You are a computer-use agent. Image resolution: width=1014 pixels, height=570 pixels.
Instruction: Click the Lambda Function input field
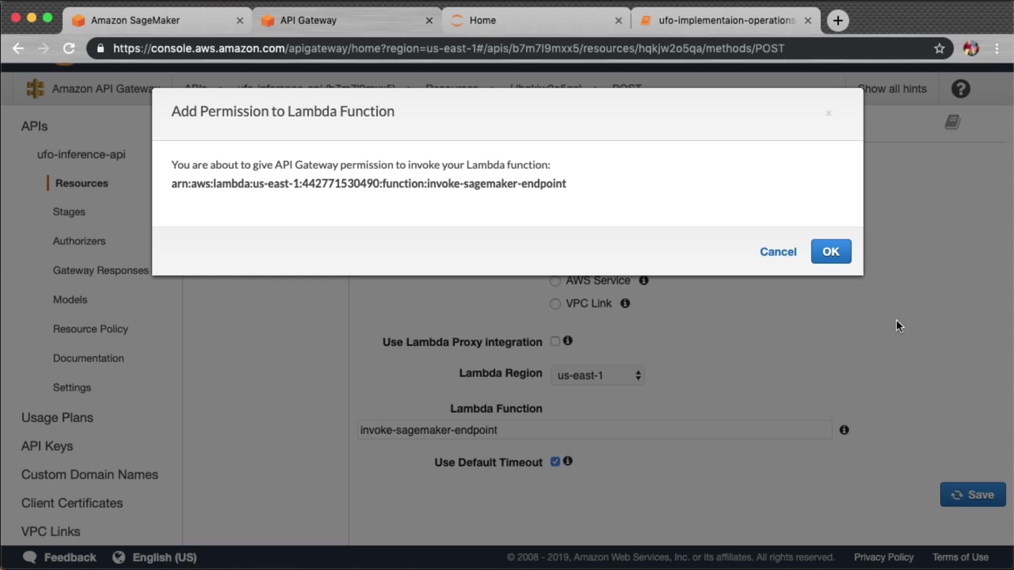click(594, 430)
